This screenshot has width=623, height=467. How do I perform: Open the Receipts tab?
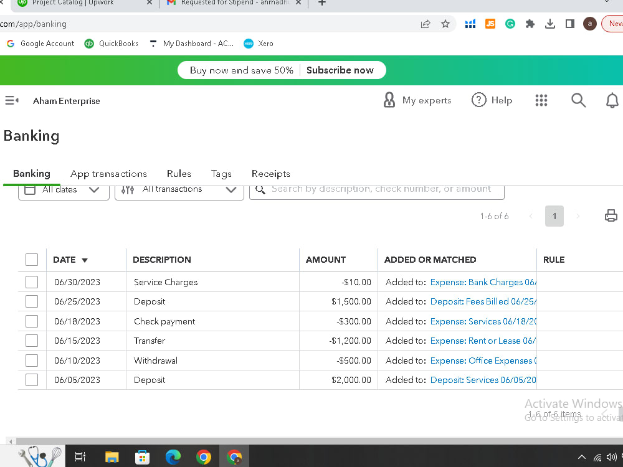coord(270,174)
